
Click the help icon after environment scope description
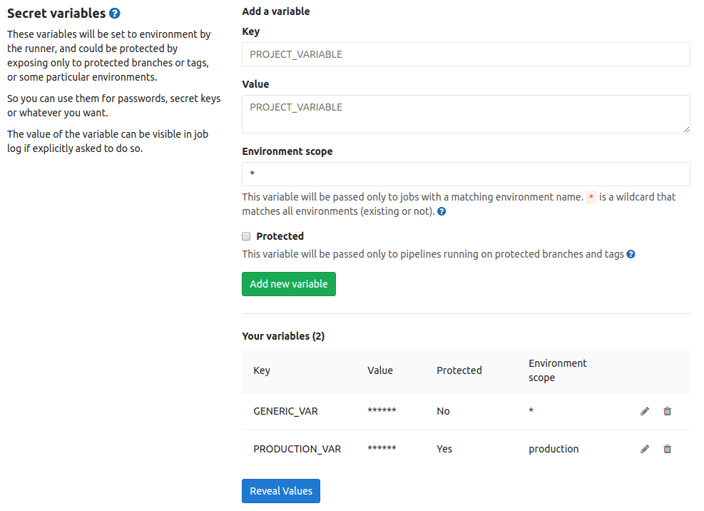click(442, 212)
